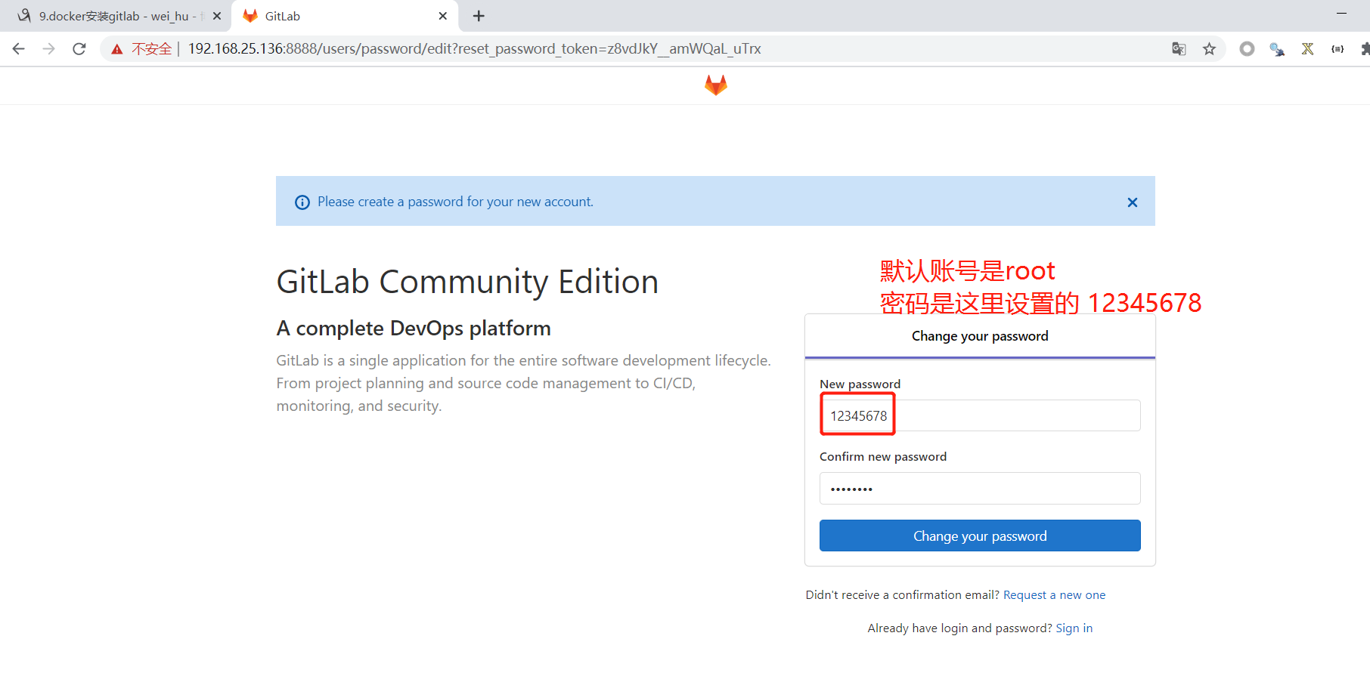This screenshot has height=676, width=1370.
Task: Click the New password input field
Action: pos(980,415)
